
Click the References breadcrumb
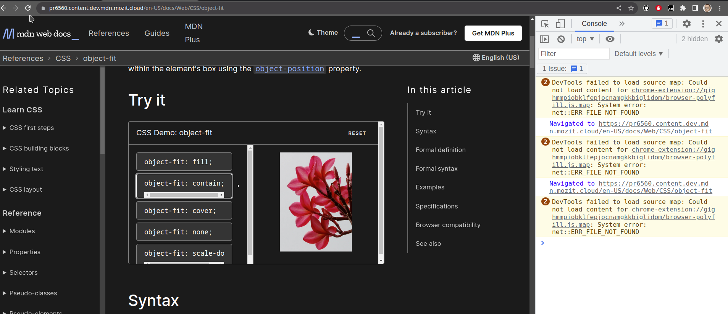coord(23,58)
